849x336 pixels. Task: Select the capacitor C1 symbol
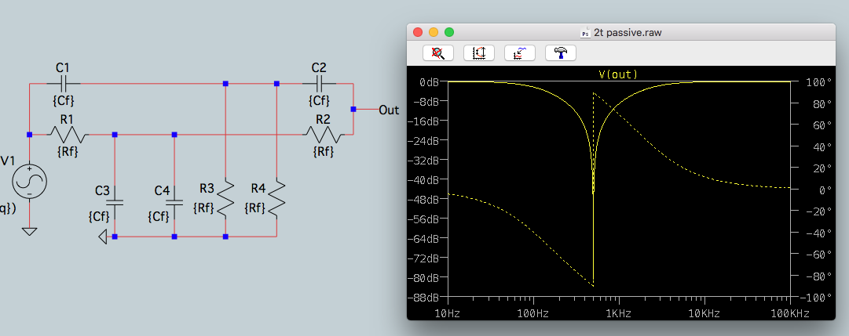(x=64, y=84)
